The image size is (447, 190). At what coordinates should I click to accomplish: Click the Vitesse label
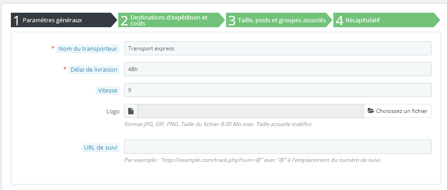tap(107, 90)
